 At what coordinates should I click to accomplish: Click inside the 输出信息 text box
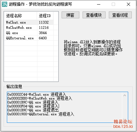pyautogui.click(x=68, y=107)
